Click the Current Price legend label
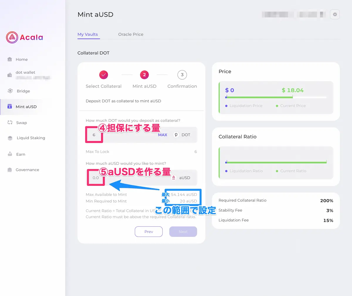The image size is (352, 296). pos(293,106)
